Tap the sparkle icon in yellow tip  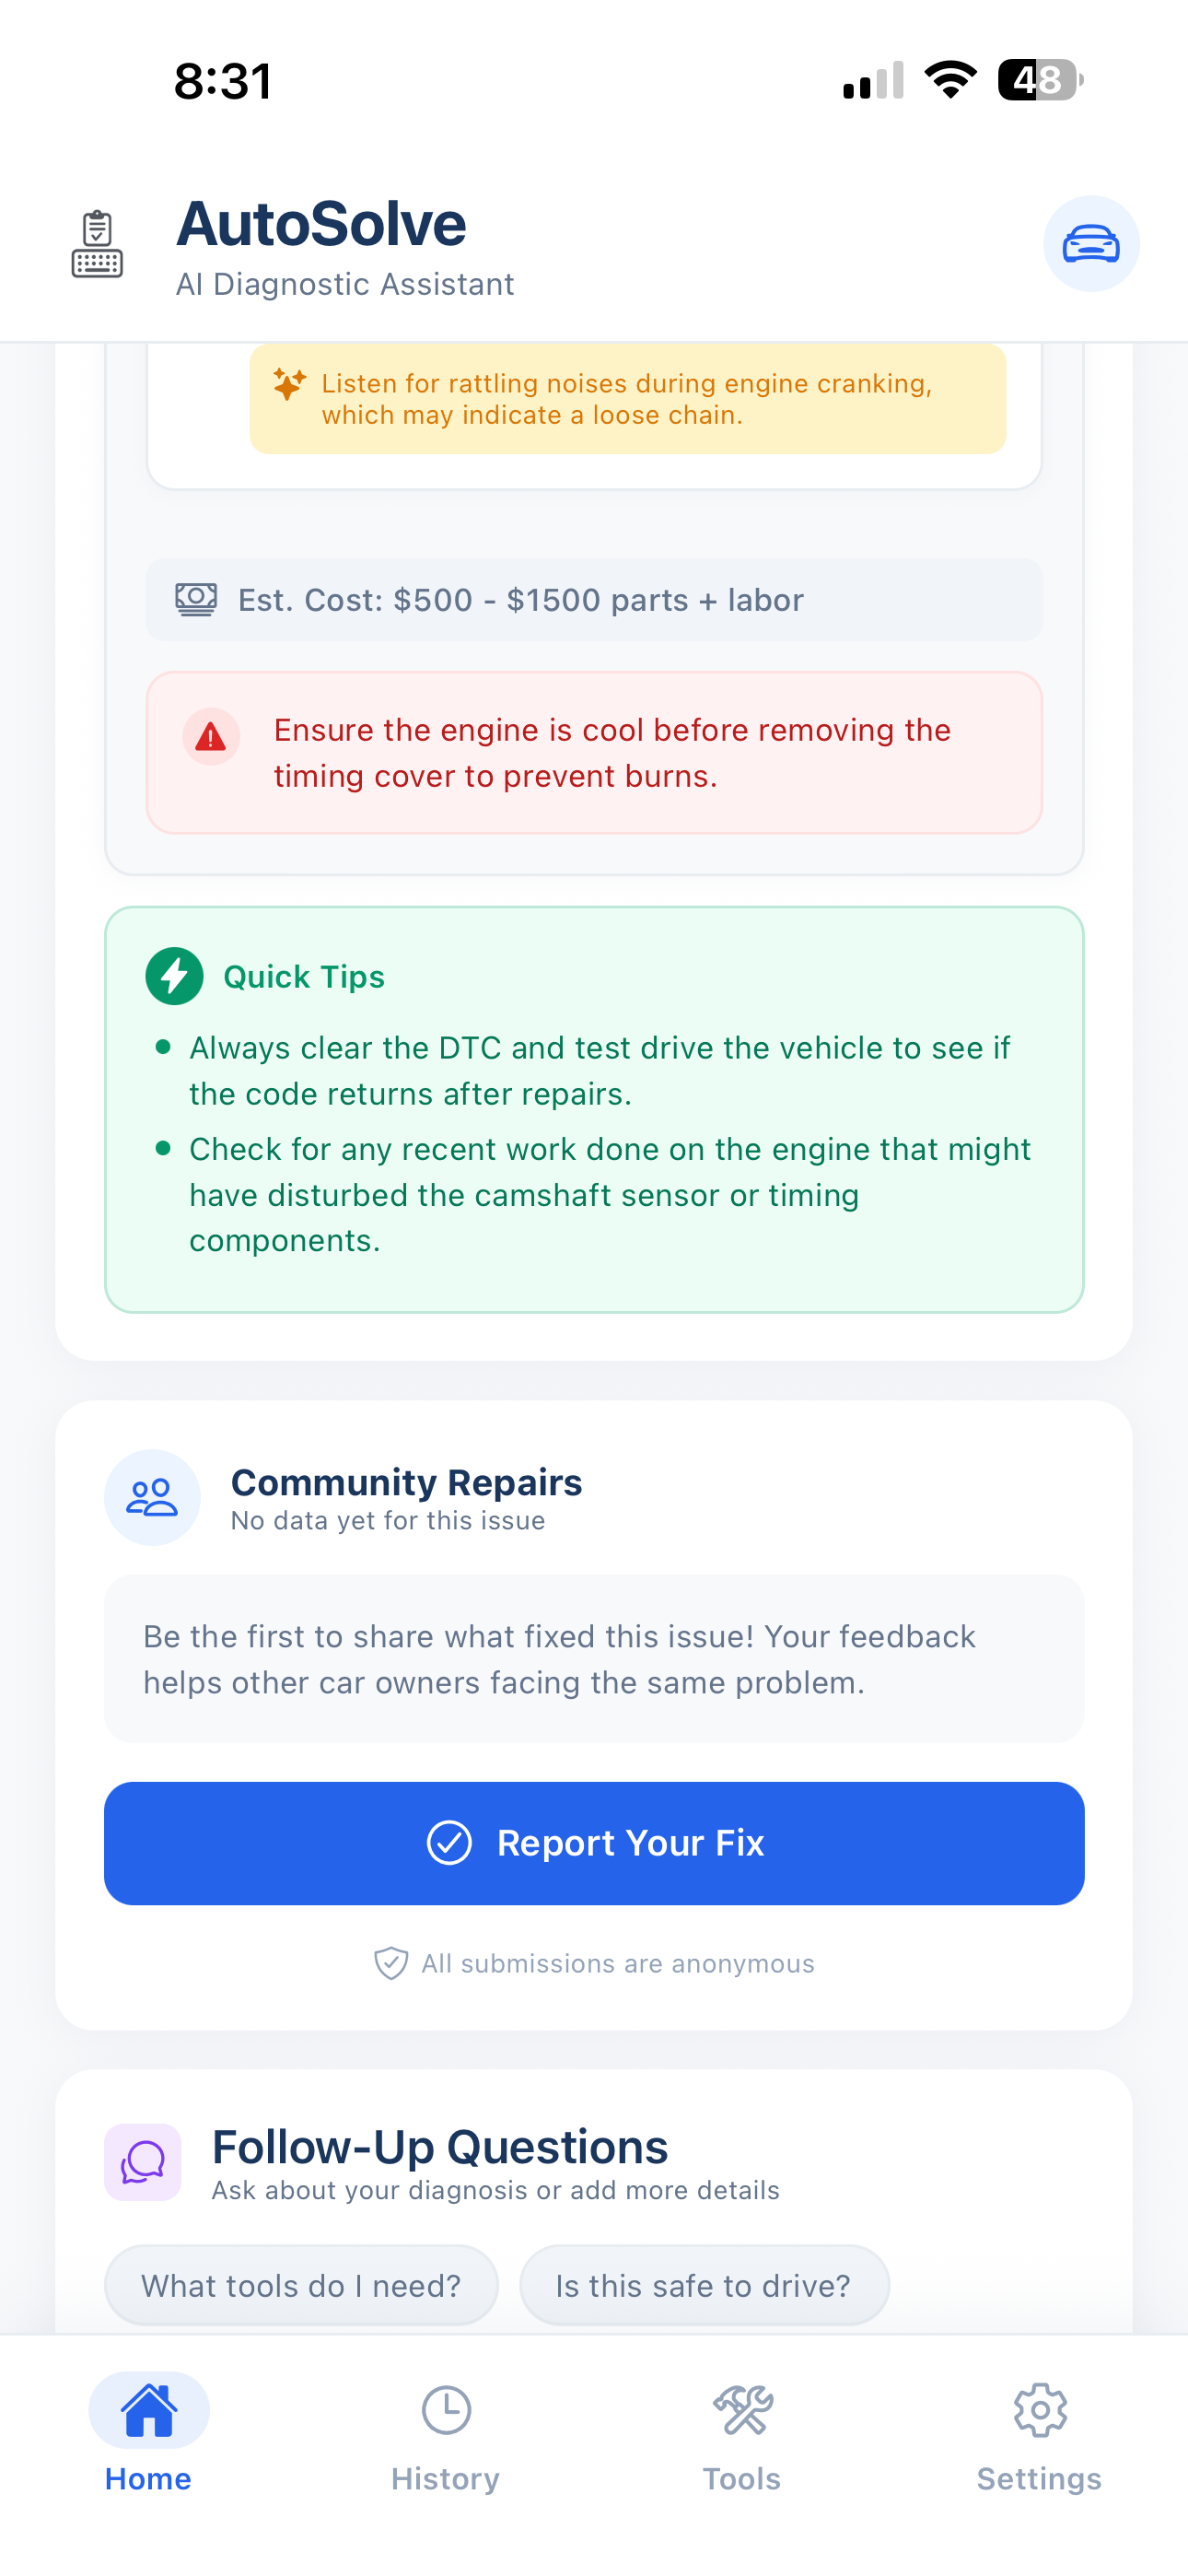tap(289, 384)
